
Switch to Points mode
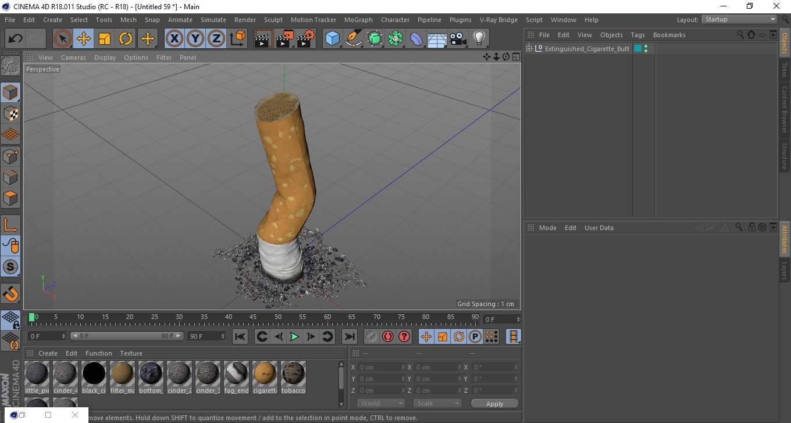pos(10,156)
